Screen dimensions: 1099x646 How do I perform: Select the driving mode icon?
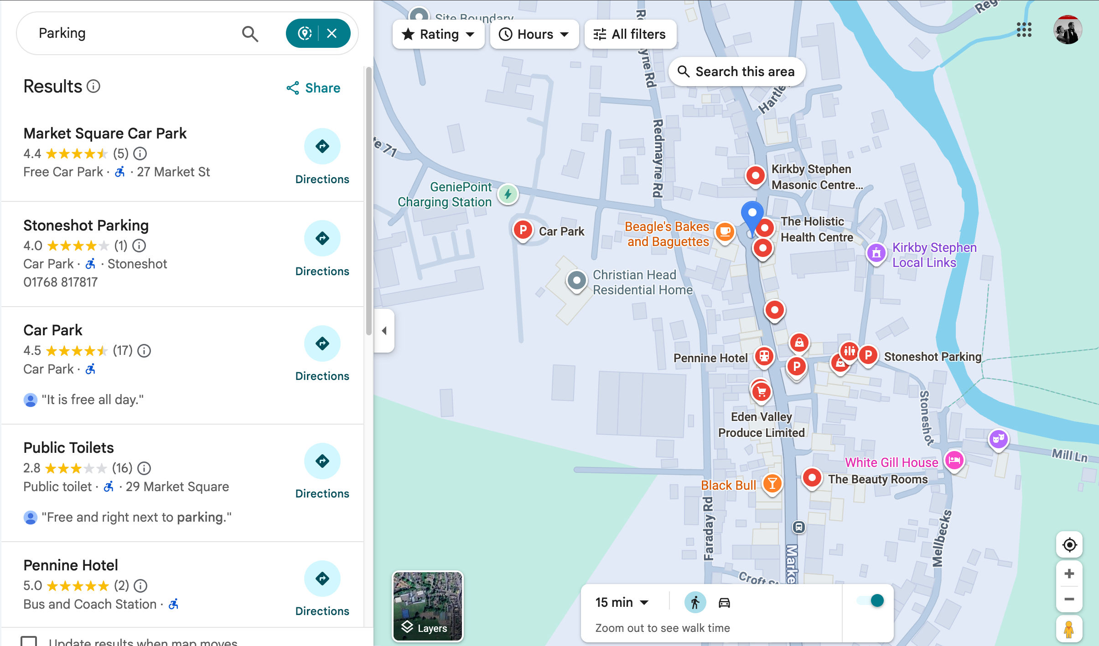click(723, 602)
